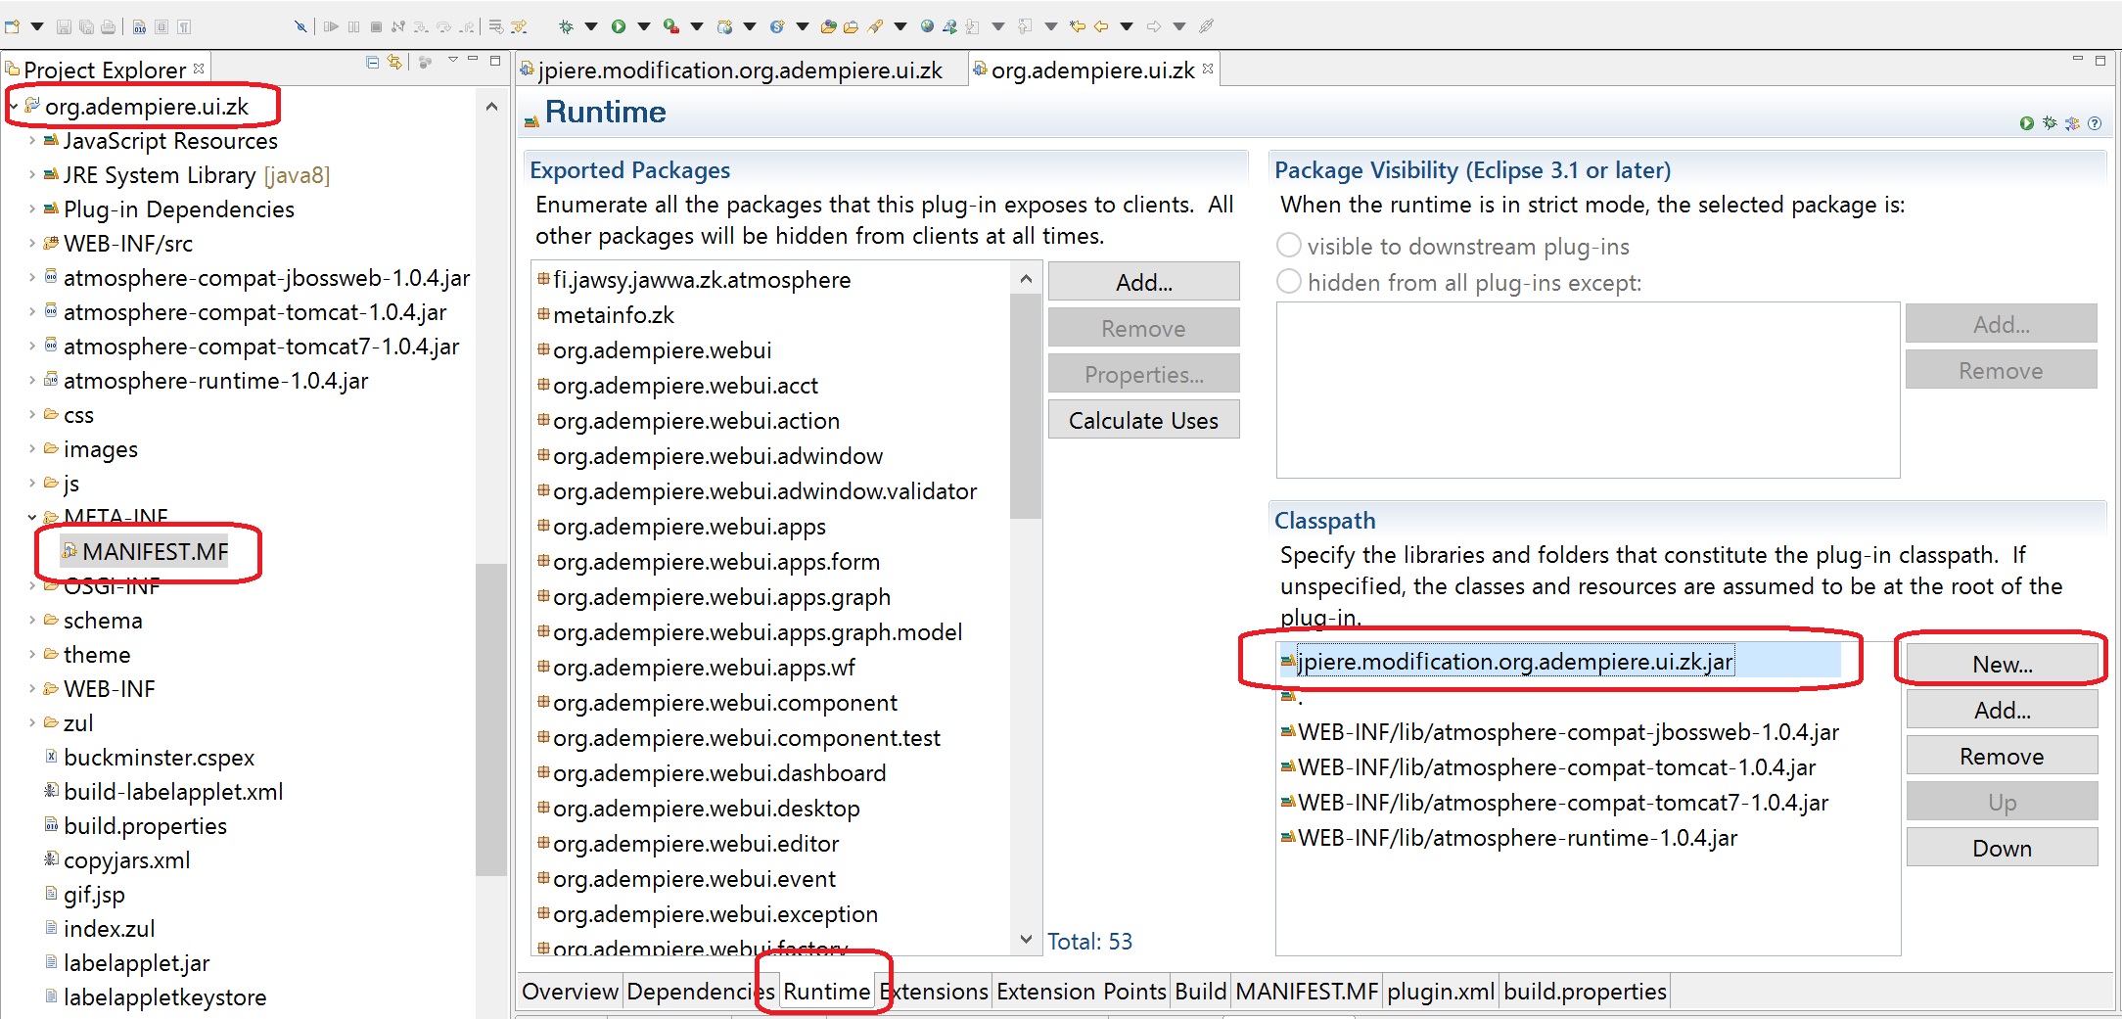Image resolution: width=2122 pixels, height=1019 pixels.
Task: Expand the Plug-in Dependencies tree node
Action: pyautogui.click(x=32, y=209)
